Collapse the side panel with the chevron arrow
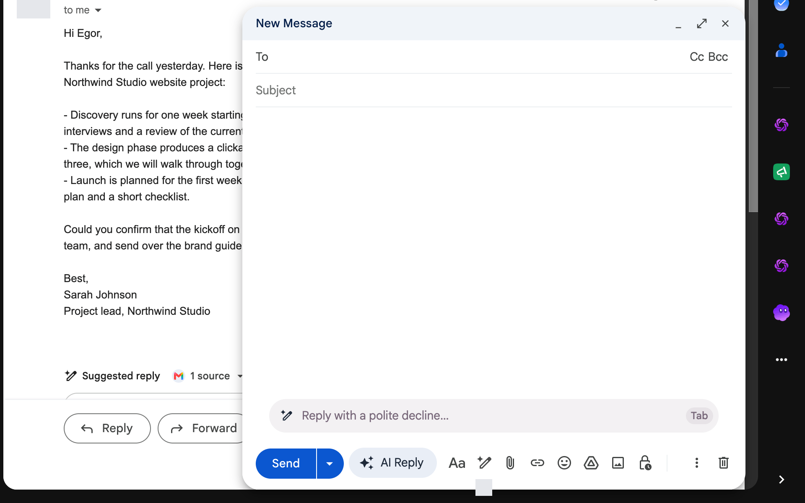 (x=782, y=480)
